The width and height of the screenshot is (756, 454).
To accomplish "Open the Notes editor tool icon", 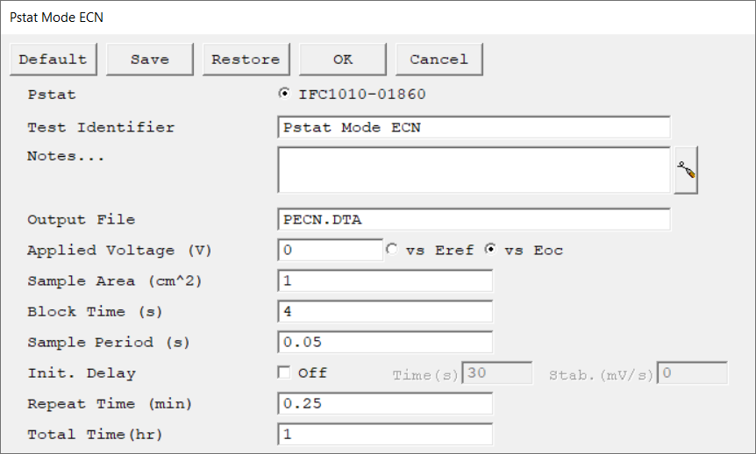I will pyautogui.click(x=686, y=171).
